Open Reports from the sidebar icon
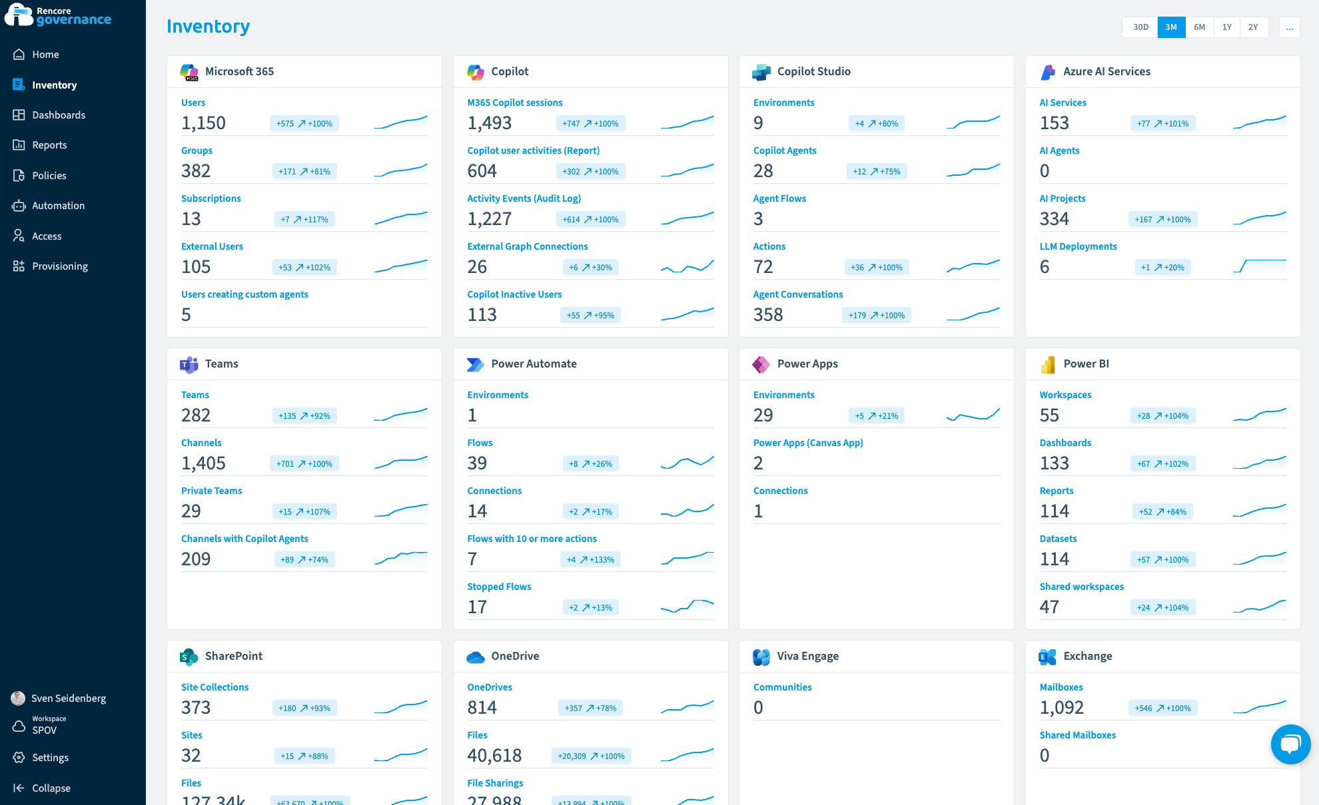Image resolution: width=1319 pixels, height=805 pixels. coord(19,144)
